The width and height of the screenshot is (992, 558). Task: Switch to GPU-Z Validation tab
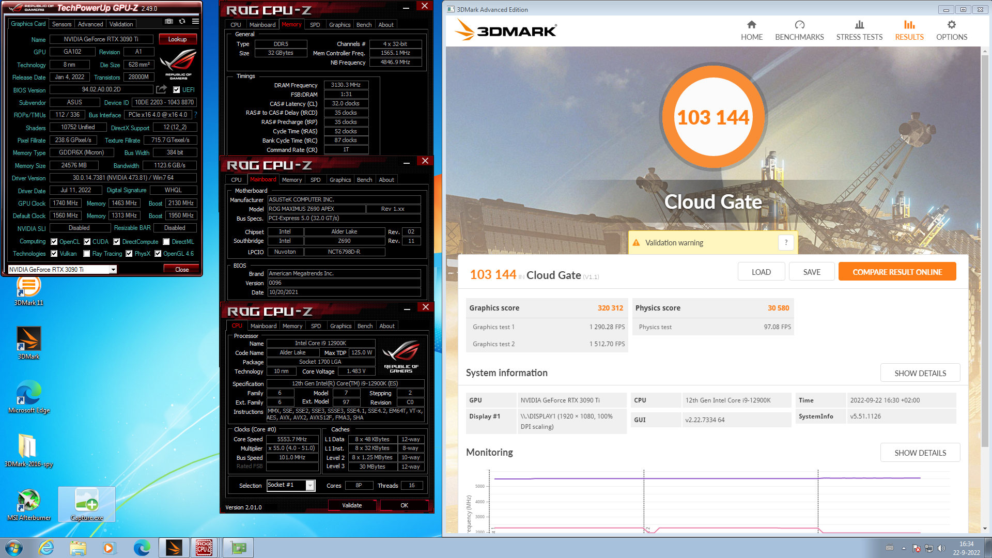coord(121,24)
